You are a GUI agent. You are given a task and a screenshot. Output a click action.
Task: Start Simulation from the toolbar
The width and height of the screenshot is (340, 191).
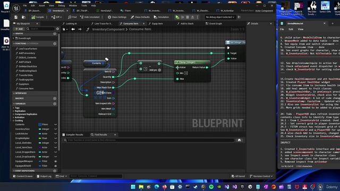161,17
